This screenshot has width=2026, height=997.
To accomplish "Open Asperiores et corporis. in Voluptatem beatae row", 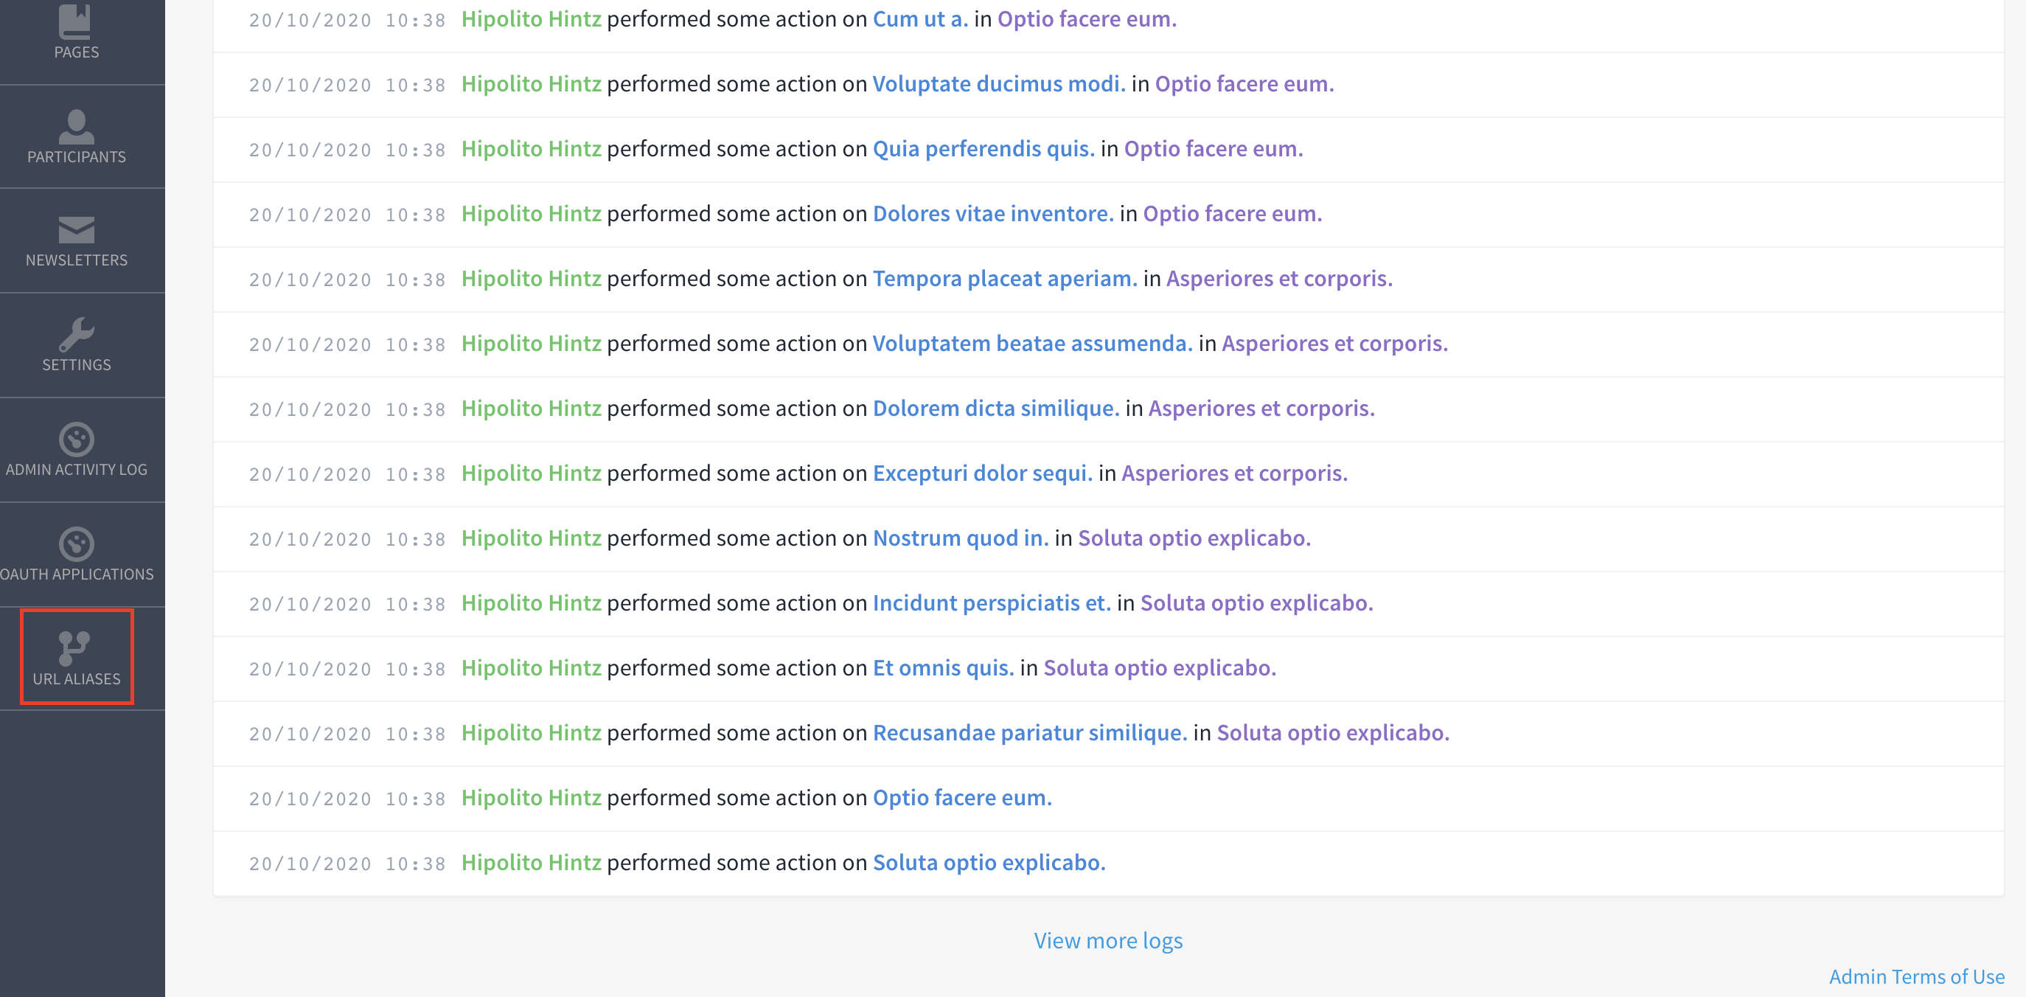I will [1334, 343].
